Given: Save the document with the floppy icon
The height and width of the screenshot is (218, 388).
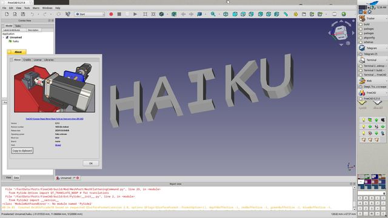Looking at the screenshot, I should tap(23, 15).
